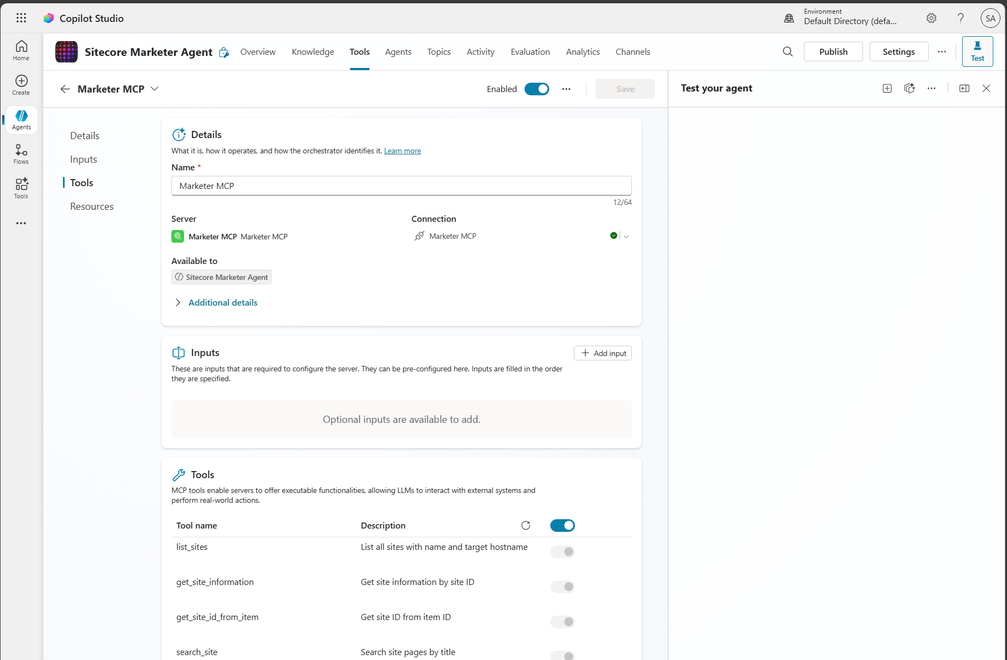The height and width of the screenshot is (660, 1007).
Task: Open Flows from the left sidebar
Action: point(21,154)
